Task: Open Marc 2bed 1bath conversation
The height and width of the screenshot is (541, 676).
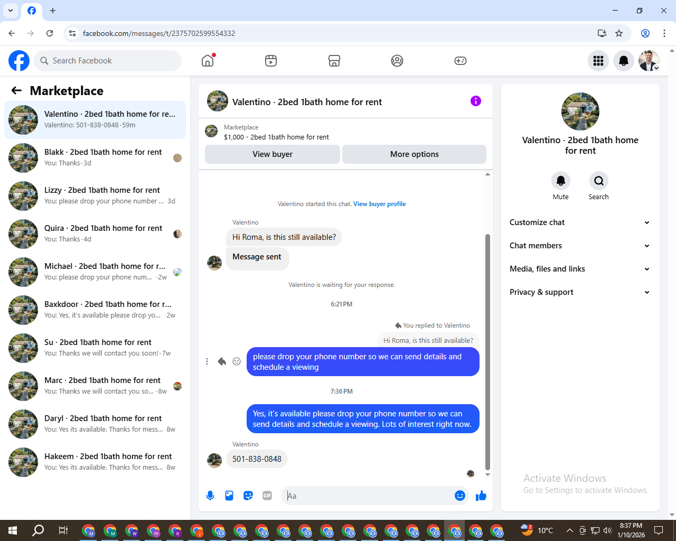Action: (95, 386)
